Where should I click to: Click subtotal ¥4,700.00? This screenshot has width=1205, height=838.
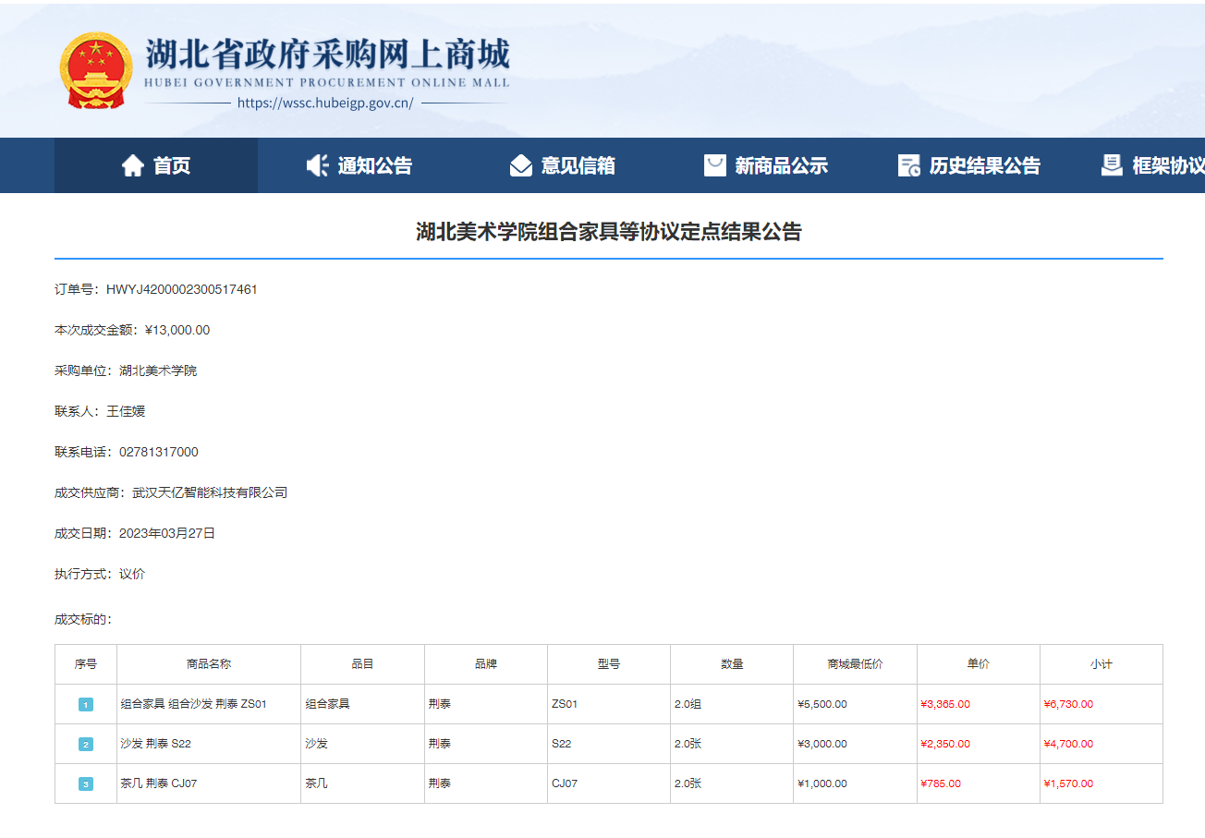[1069, 744]
